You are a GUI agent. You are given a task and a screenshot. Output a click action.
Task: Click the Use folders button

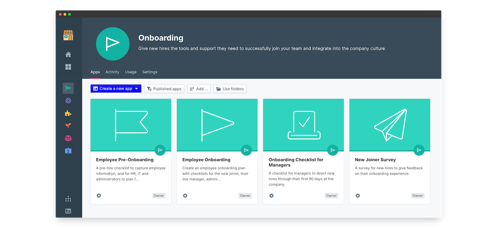click(230, 89)
